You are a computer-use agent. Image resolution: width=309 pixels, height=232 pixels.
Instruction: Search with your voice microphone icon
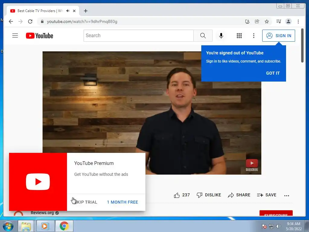pyautogui.click(x=221, y=36)
